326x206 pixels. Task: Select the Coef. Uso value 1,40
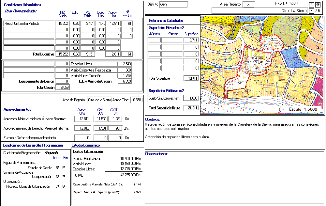pyautogui.click(x=101, y=24)
